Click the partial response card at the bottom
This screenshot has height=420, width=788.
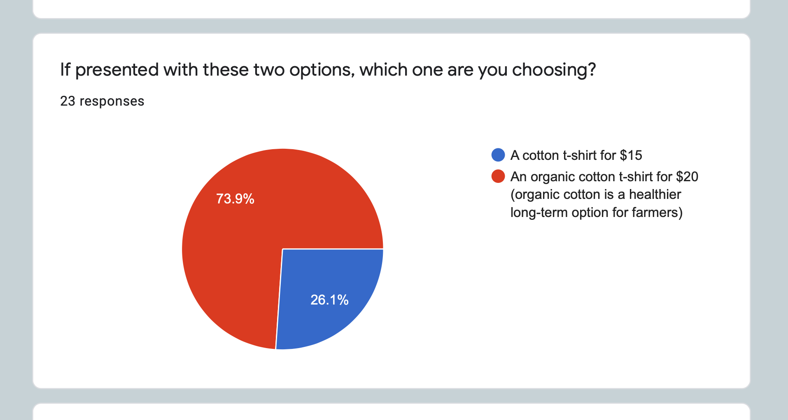391,412
